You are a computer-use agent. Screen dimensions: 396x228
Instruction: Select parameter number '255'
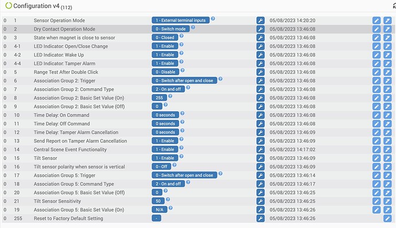(x=18, y=218)
